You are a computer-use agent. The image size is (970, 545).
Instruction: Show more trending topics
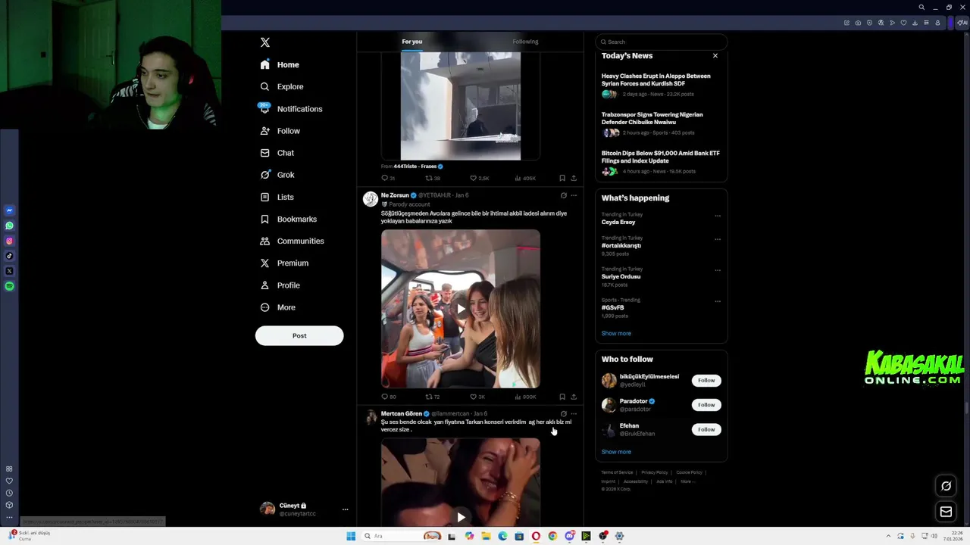tap(616, 333)
